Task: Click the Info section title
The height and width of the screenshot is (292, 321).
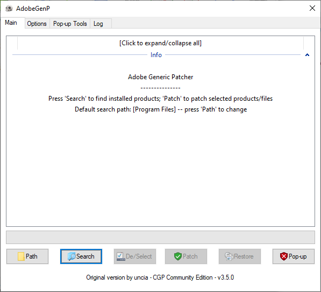Action: click(x=156, y=55)
